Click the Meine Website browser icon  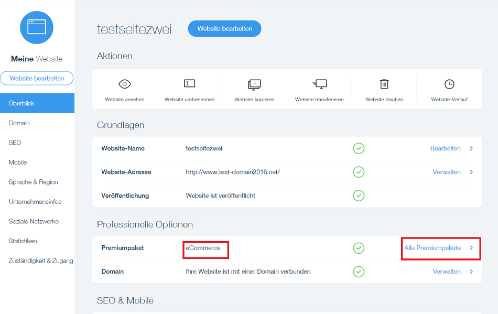(x=37, y=27)
